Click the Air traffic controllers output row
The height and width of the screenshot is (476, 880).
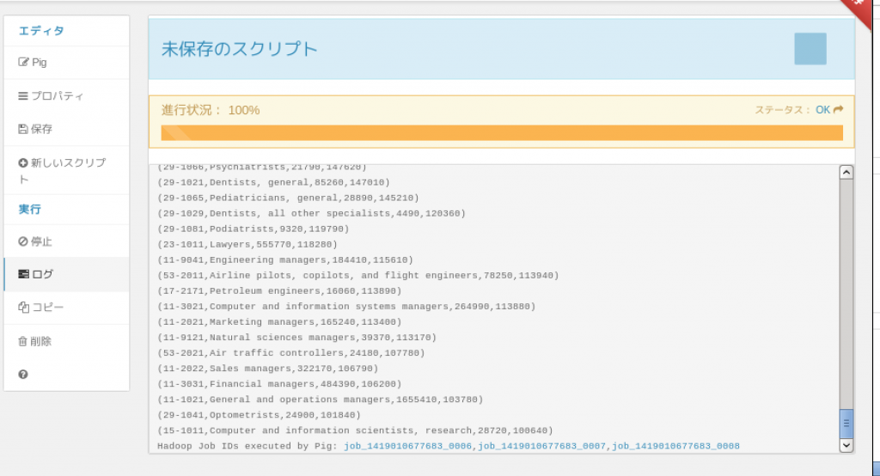click(291, 353)
